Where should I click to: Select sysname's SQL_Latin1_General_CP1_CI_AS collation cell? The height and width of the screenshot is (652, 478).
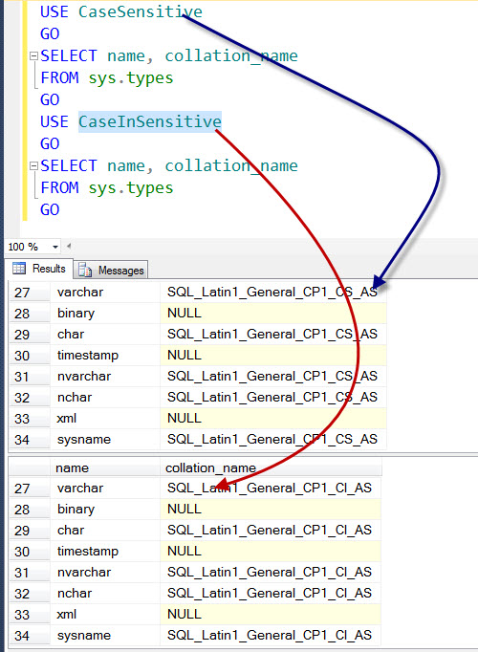pyautogui.click(x=271, y=635)
